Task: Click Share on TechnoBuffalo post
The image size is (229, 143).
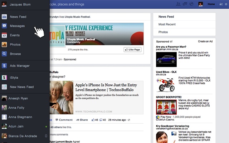Action: 82,120
